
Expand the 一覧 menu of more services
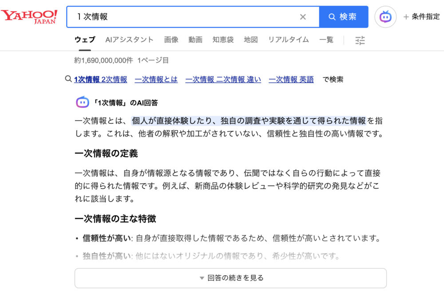(x=326, y=39)
